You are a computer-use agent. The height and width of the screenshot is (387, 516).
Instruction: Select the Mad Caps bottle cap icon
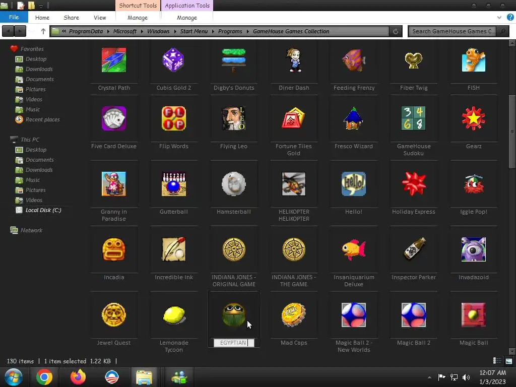[x=294, y=315]
